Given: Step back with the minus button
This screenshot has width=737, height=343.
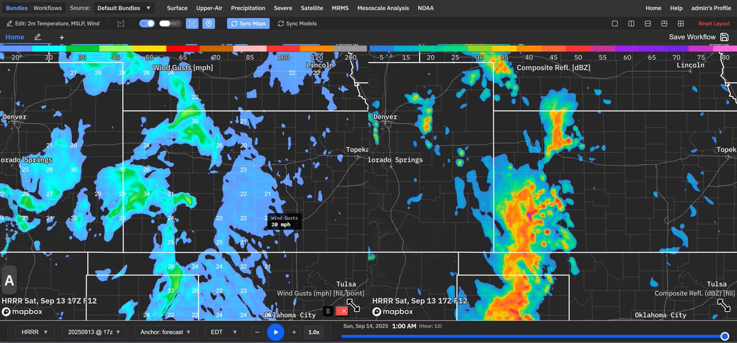Looking at the screenshot, I should tap(258, 332).
